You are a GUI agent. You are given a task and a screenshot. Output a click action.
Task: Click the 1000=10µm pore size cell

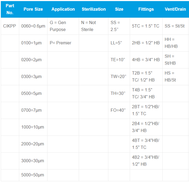pyautogui.click(x=33, y=127)
